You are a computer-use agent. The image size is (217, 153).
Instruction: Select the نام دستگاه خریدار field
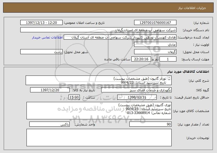(x=98, y=30)
